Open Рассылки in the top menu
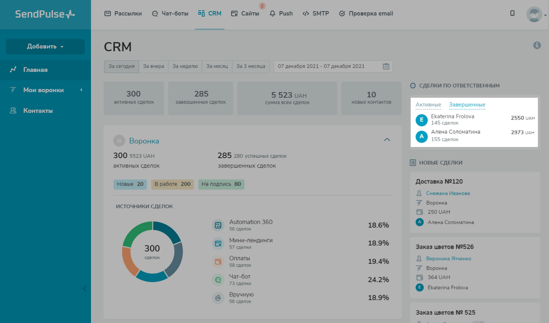Viewport: 549px width, 323px height. tap(123, 14)
